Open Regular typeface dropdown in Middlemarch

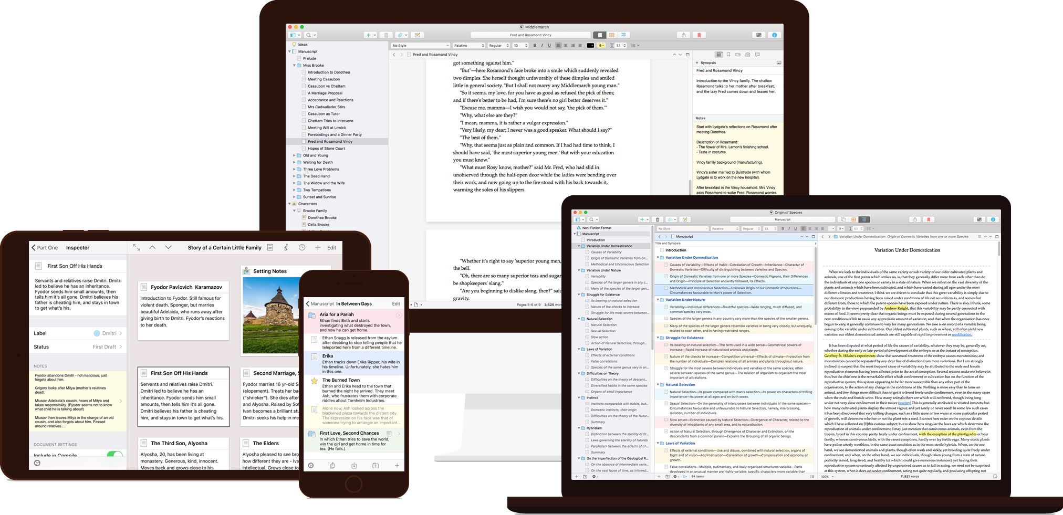click(x=499, y=46)
